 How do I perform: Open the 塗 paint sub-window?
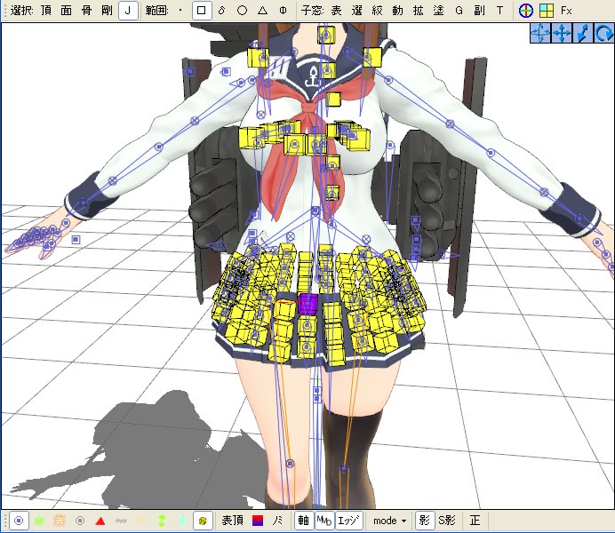coord(438,11)
